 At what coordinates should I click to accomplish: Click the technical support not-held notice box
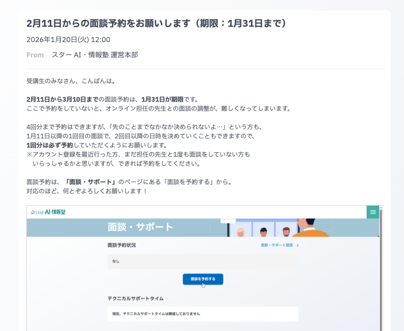click(x=203, y=314)
